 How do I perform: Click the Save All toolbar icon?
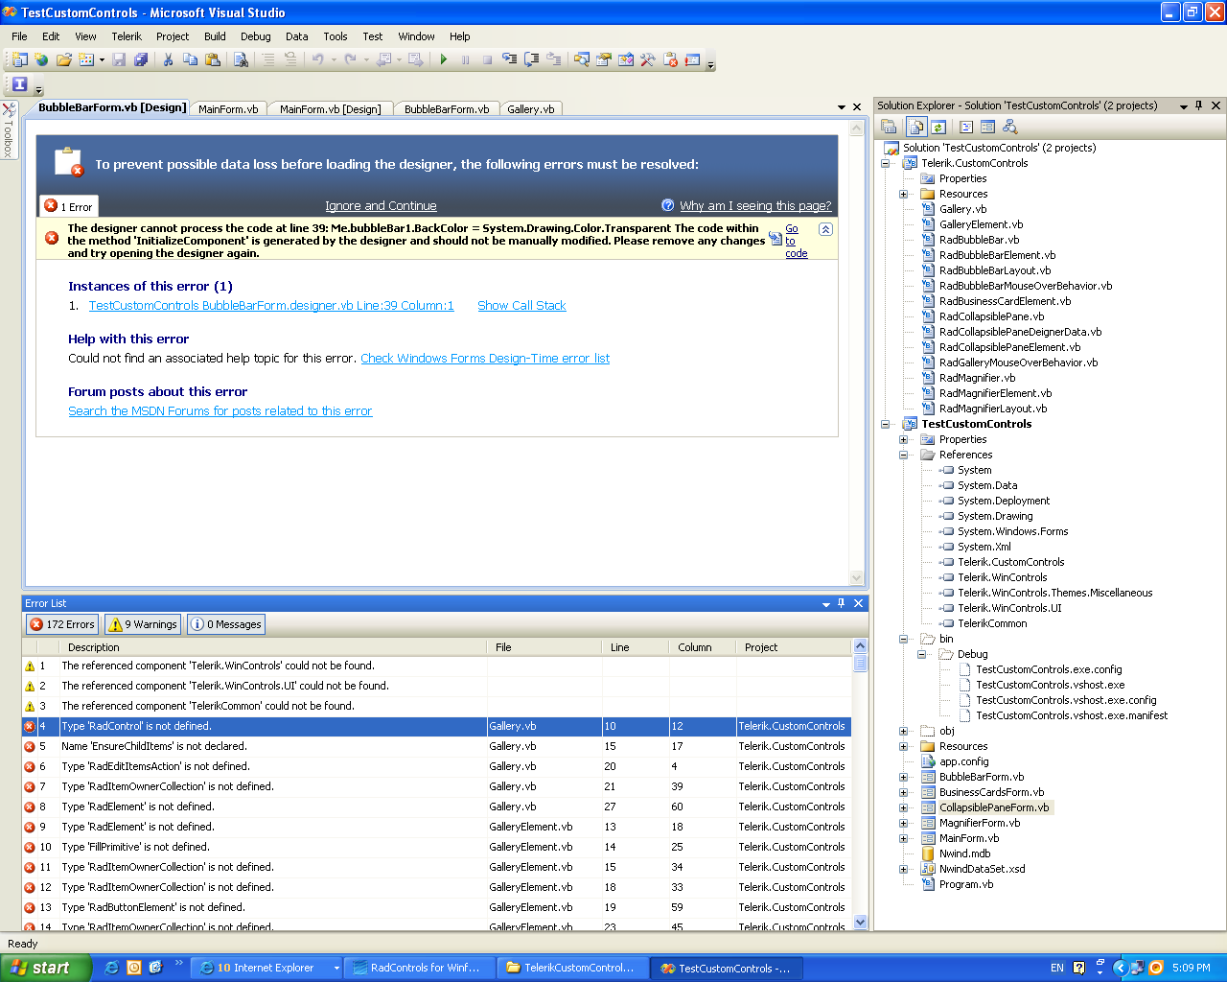[x=141, y=59]
